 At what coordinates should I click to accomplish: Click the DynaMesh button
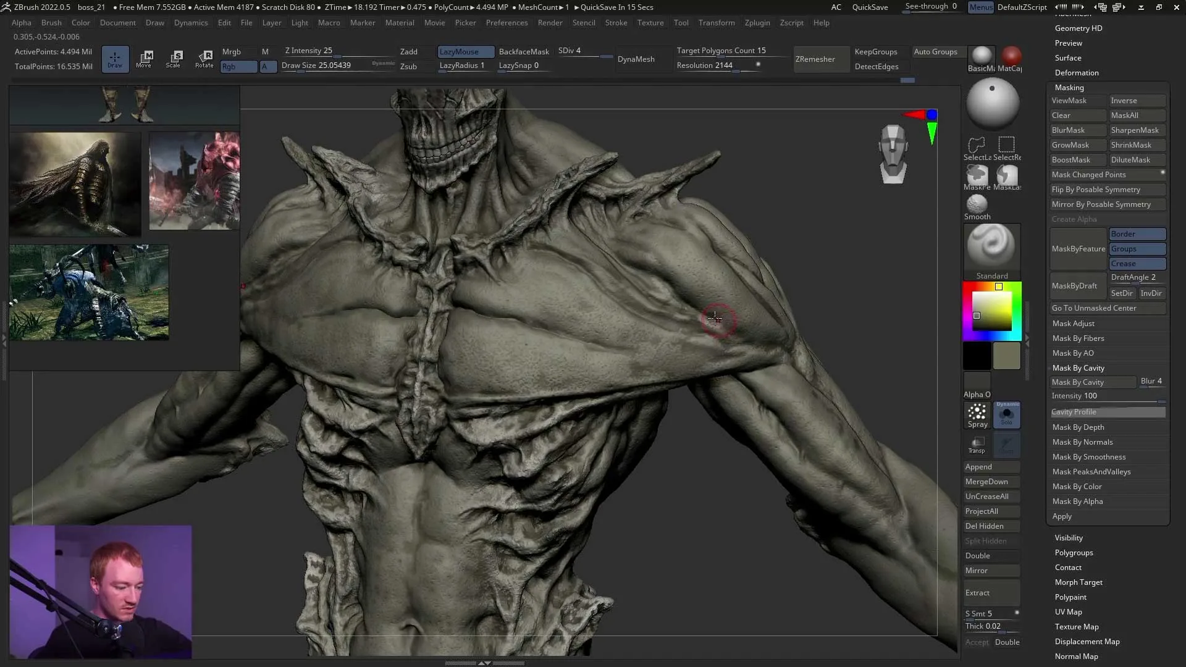[x=637, y=59]
